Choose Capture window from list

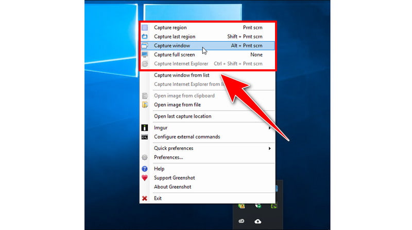181,75
